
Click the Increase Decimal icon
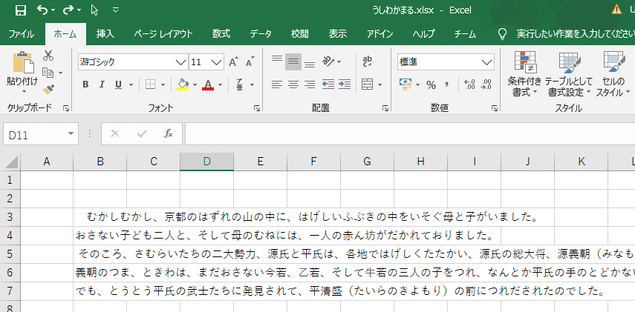pos(468,84)
